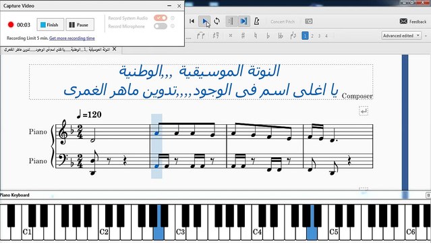
Task: Click the Composer text in score
Action: click(357, 96)
